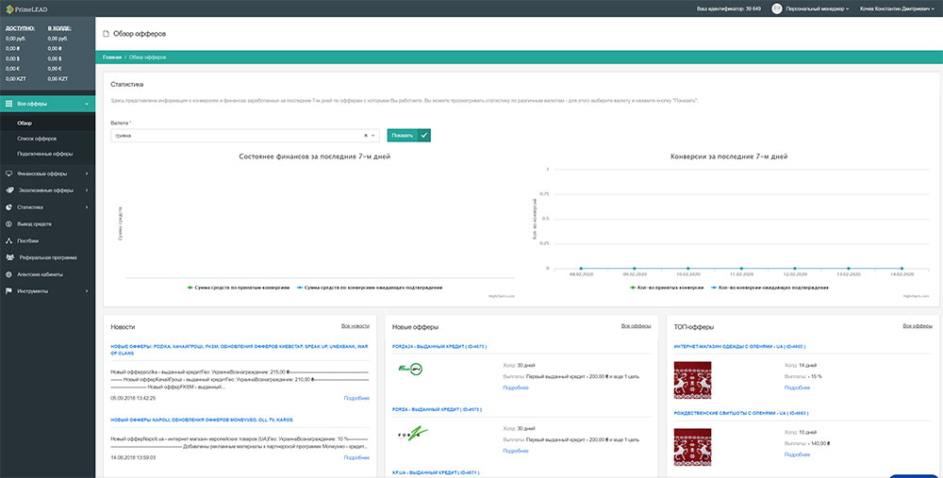Click the PrimeLEAD logo
The height and width of the screenshot is (478, 943).
coord(26,9)
